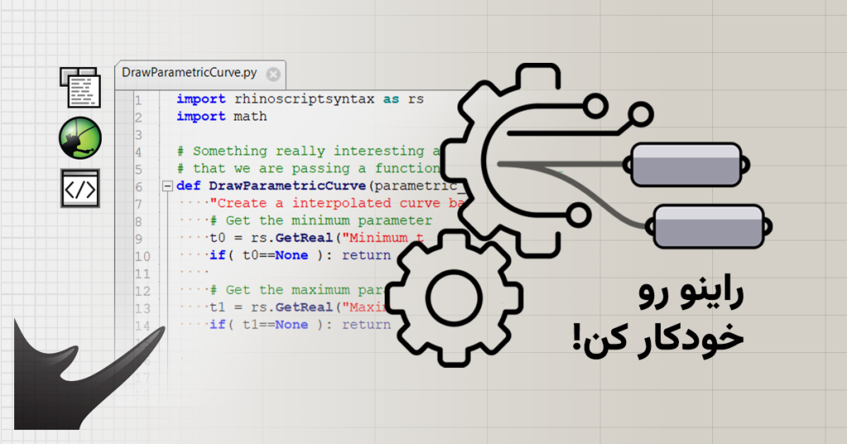847x444 pixels.
Task: Click the top-right circuit node circle
Action: point(639,112)
